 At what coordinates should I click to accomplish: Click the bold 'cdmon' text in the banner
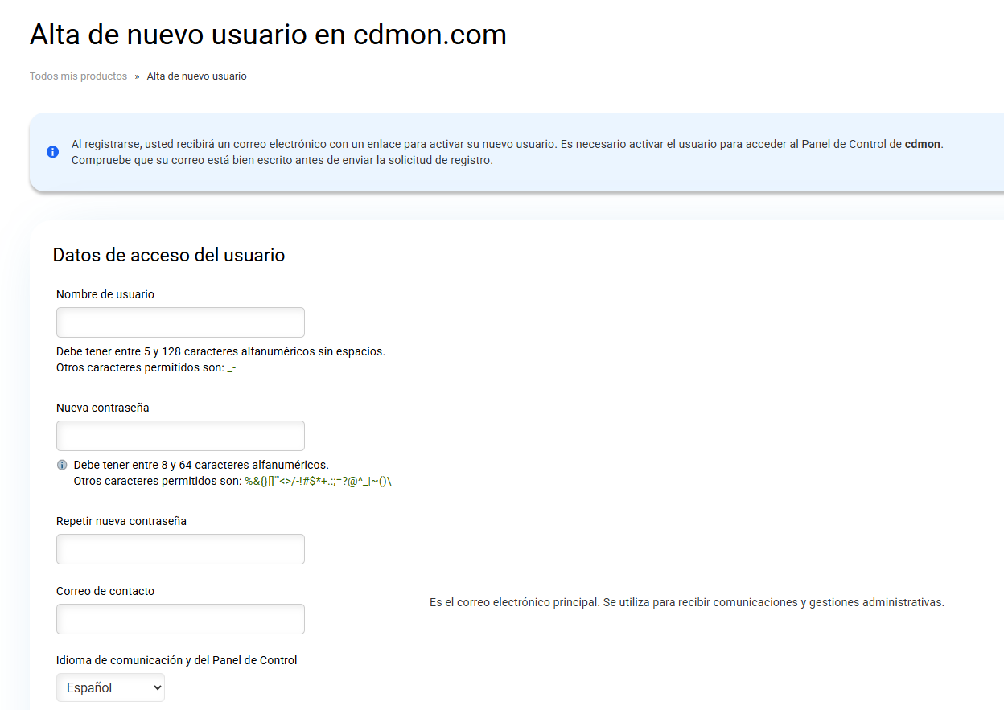922,145
